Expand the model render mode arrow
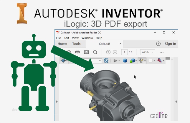This screenshot has height=123, width=190. pos(136,61)
